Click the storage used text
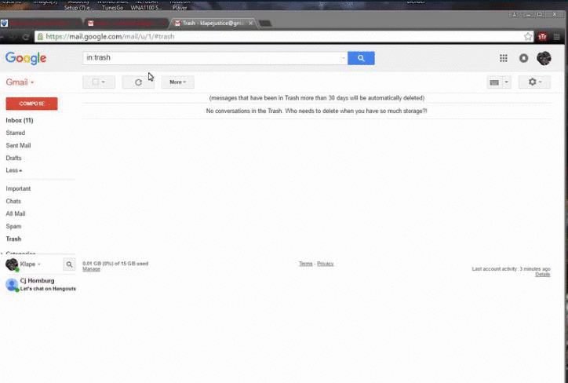Viewport: 568px width, 383px height. [x=115, y=264]
